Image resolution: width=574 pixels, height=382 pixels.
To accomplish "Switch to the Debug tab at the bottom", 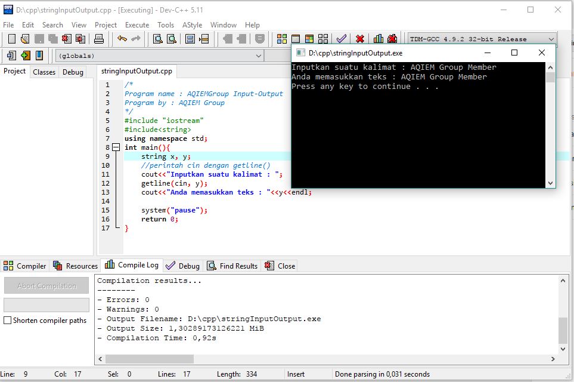I will coord(182,266).
